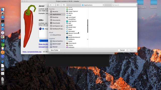The image size is (161, 90).
Task: Select the NetBeans folder row
Action: 77,39
